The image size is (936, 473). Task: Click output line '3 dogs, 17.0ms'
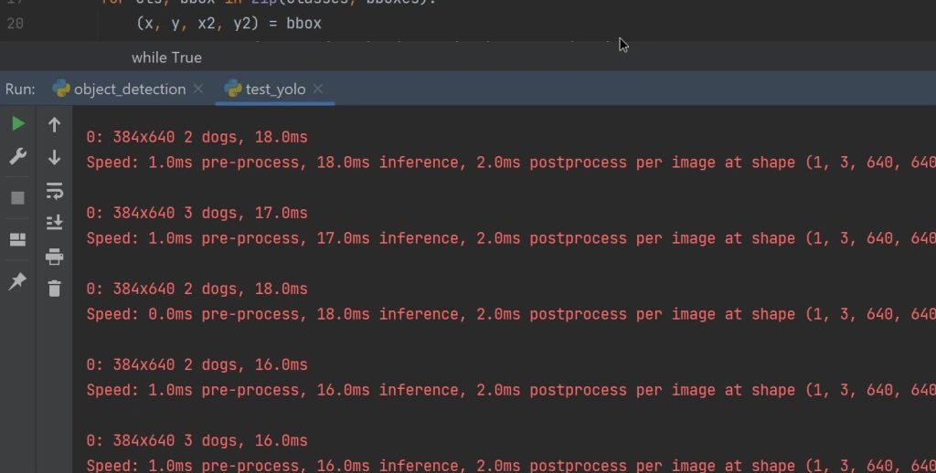(197, 213)
